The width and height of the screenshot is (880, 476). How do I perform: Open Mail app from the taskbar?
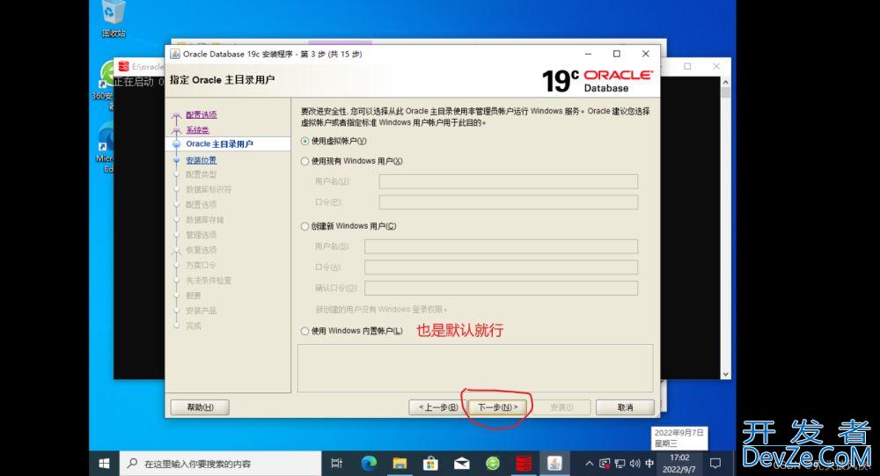pos(461,464)
